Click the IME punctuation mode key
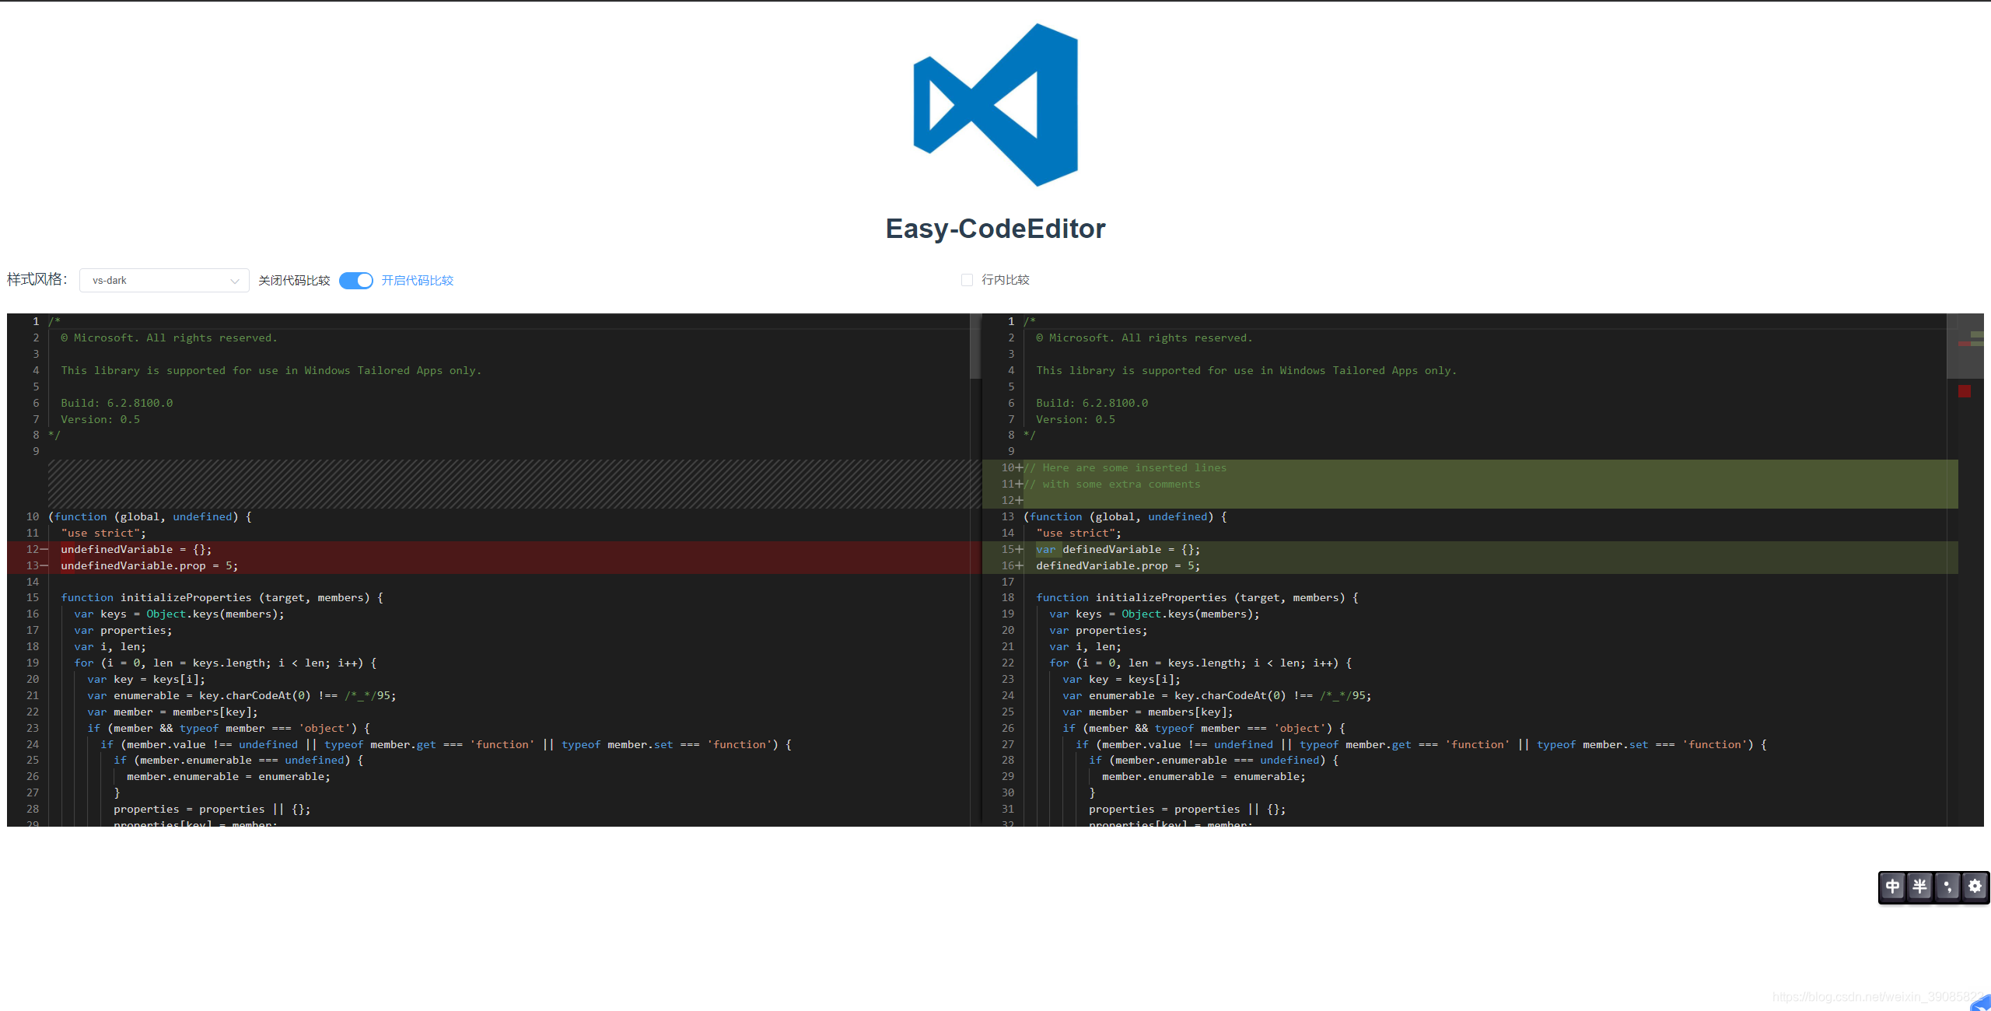This screenshot has height=1011, width=1991. [x=1947, y=887]
